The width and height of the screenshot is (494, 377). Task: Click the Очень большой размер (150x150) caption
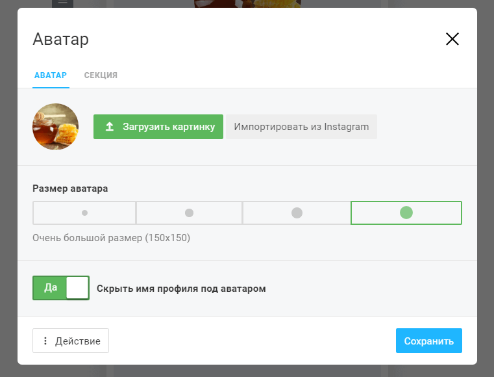click(111, 238)
